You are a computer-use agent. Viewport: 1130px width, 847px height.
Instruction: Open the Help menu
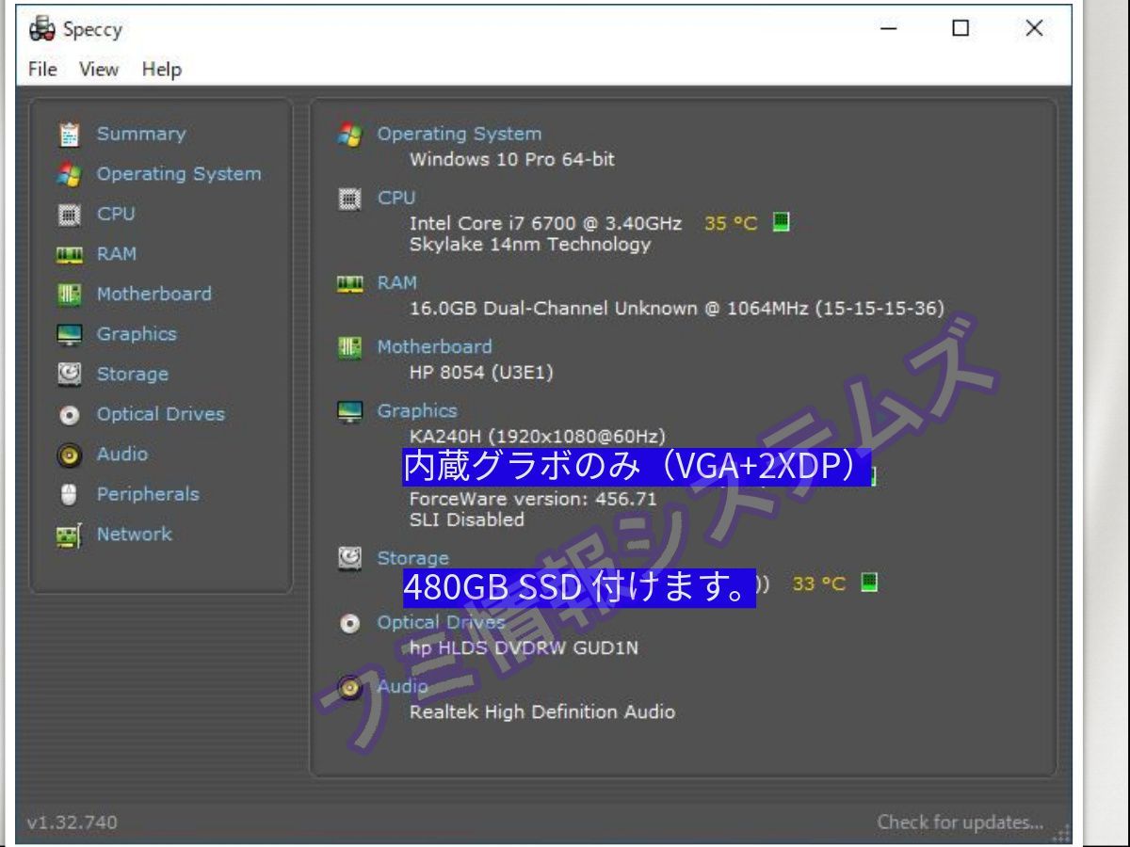pyautogui.click(x=162, y=70)
